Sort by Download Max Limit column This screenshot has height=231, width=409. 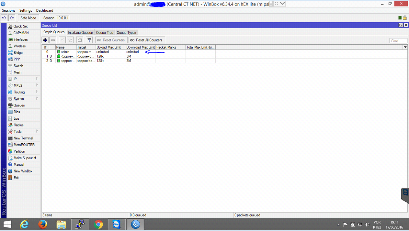(141, 47)
